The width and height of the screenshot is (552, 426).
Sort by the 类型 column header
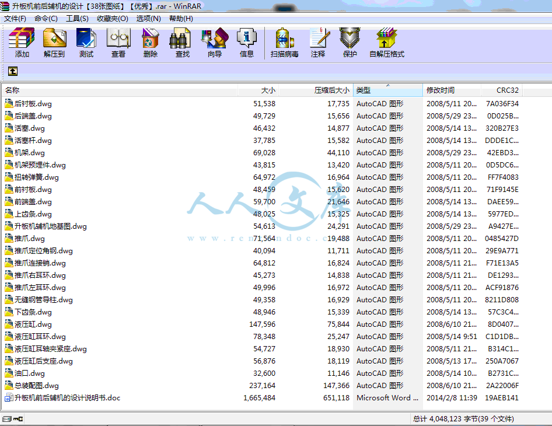tap(387, 90)
